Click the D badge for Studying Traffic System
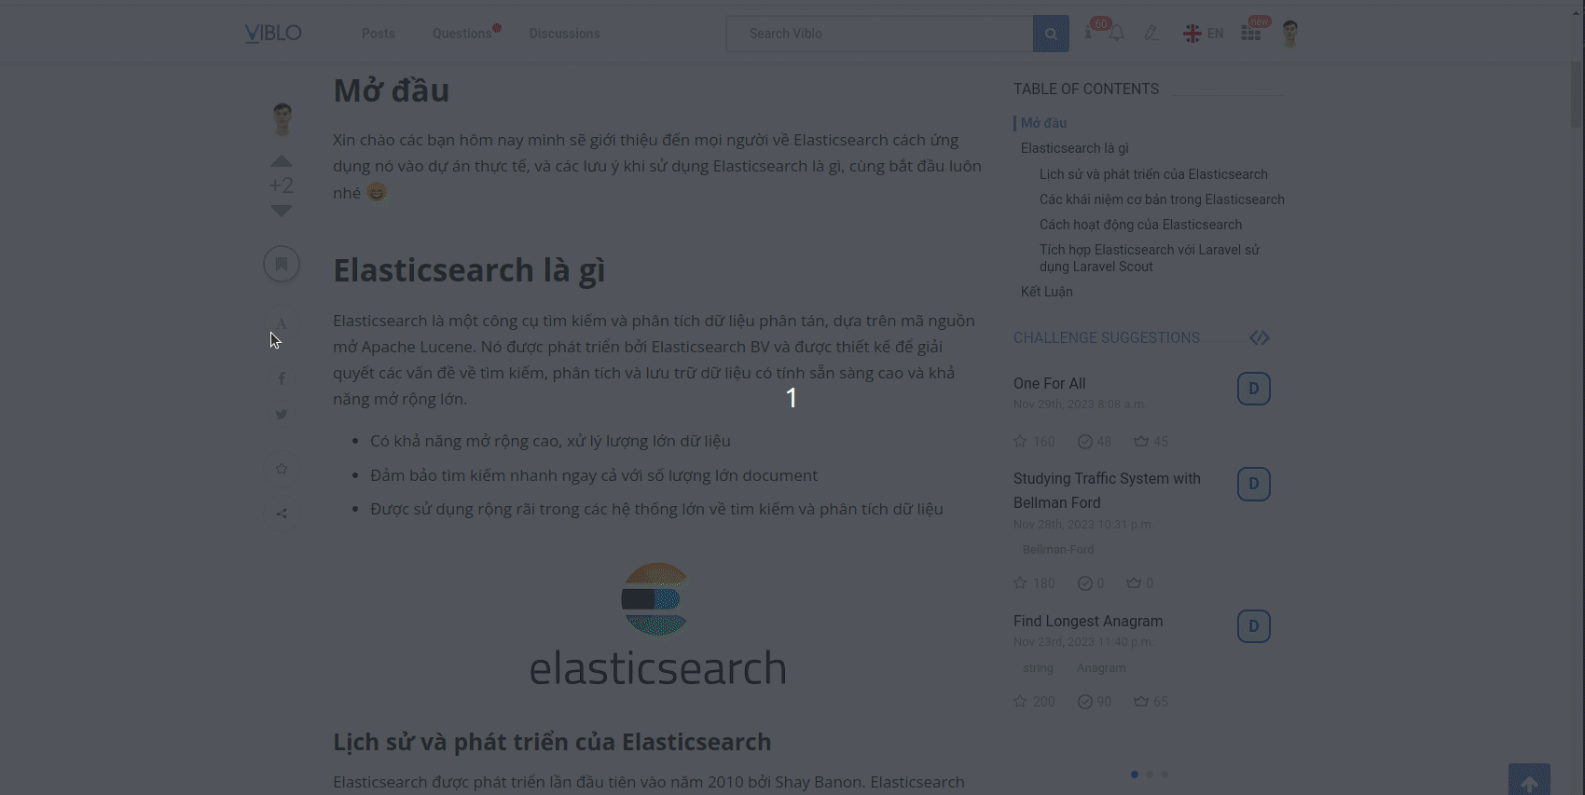 1254,484
